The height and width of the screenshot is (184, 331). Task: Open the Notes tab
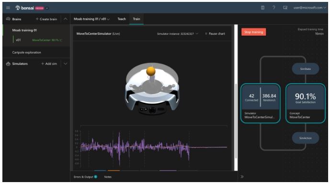click(108, 177)
